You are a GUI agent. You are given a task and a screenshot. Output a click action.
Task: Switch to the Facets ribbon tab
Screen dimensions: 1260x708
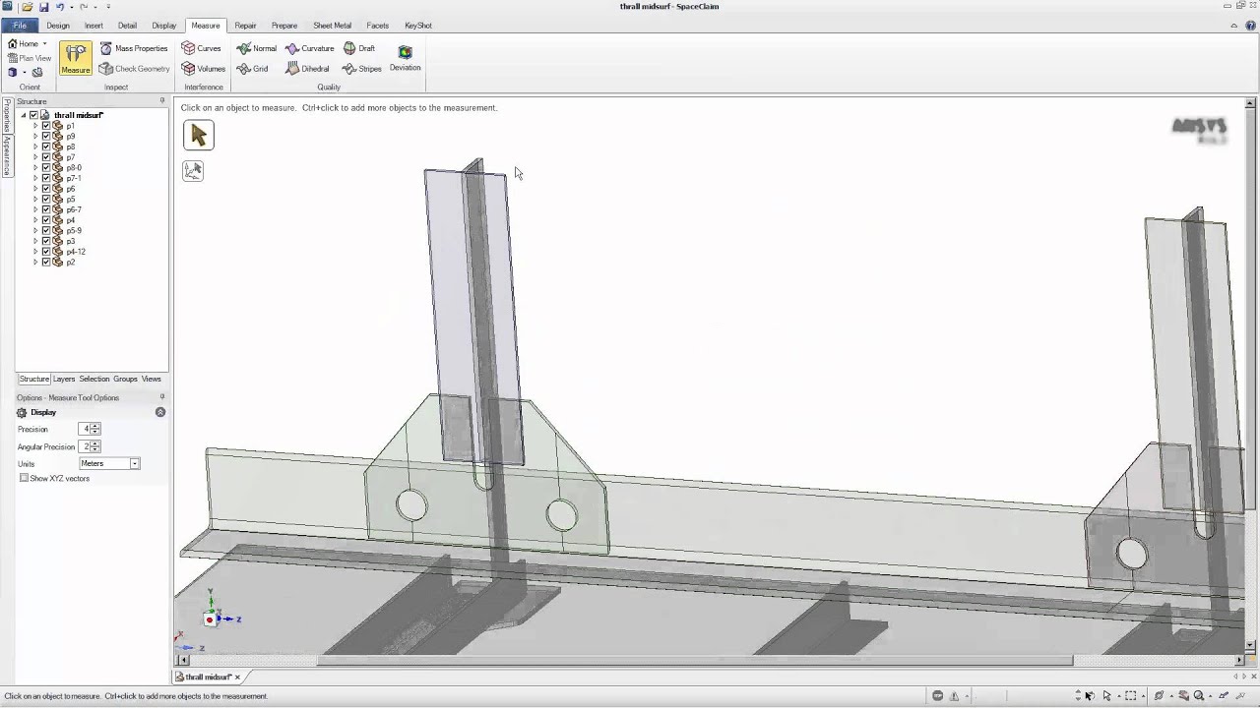click(377, 26)
